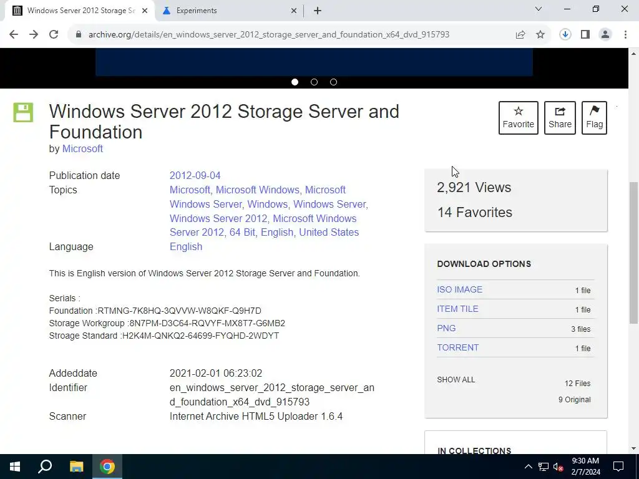
Task: Switch to the Experiments tab
Action: tap(230, 11)
